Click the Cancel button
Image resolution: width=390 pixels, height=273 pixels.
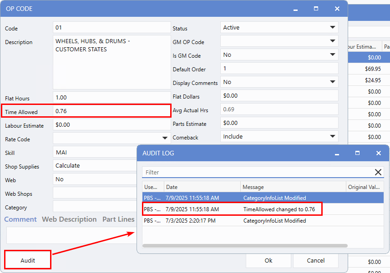(x=316, y=260)
